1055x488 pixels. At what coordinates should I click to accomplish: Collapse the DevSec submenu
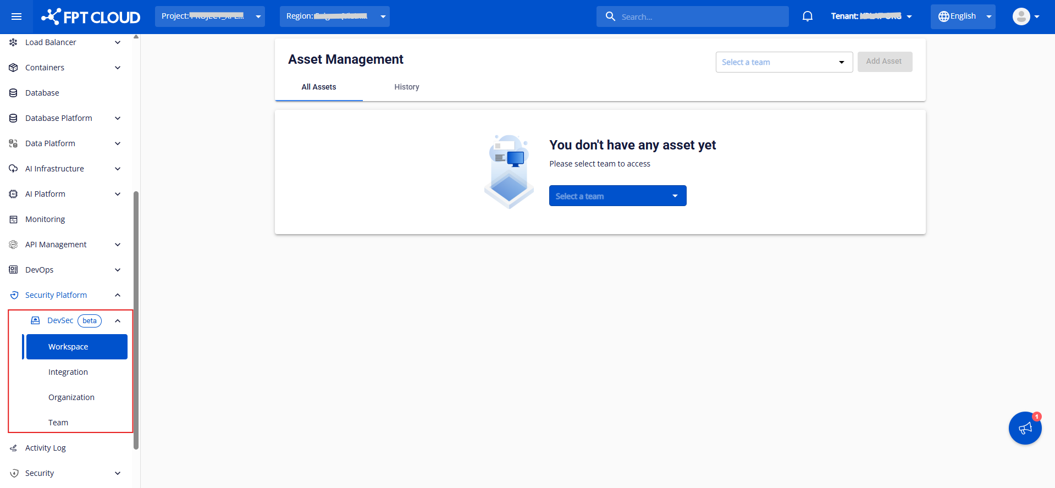[118, 320]
